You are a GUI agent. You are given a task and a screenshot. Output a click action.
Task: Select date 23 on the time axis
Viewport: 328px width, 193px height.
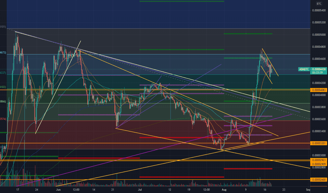[284, 189]
